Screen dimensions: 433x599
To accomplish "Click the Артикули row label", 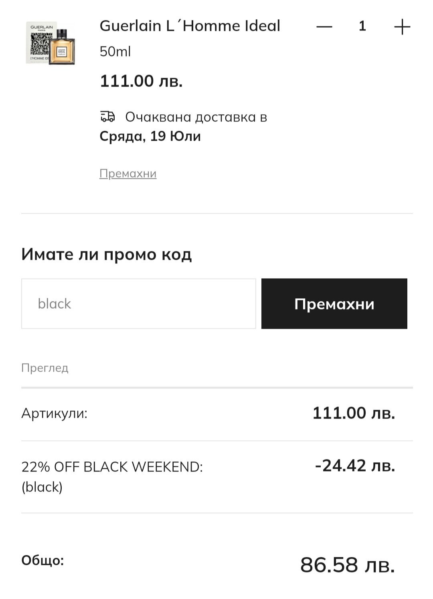I will 55,413.
